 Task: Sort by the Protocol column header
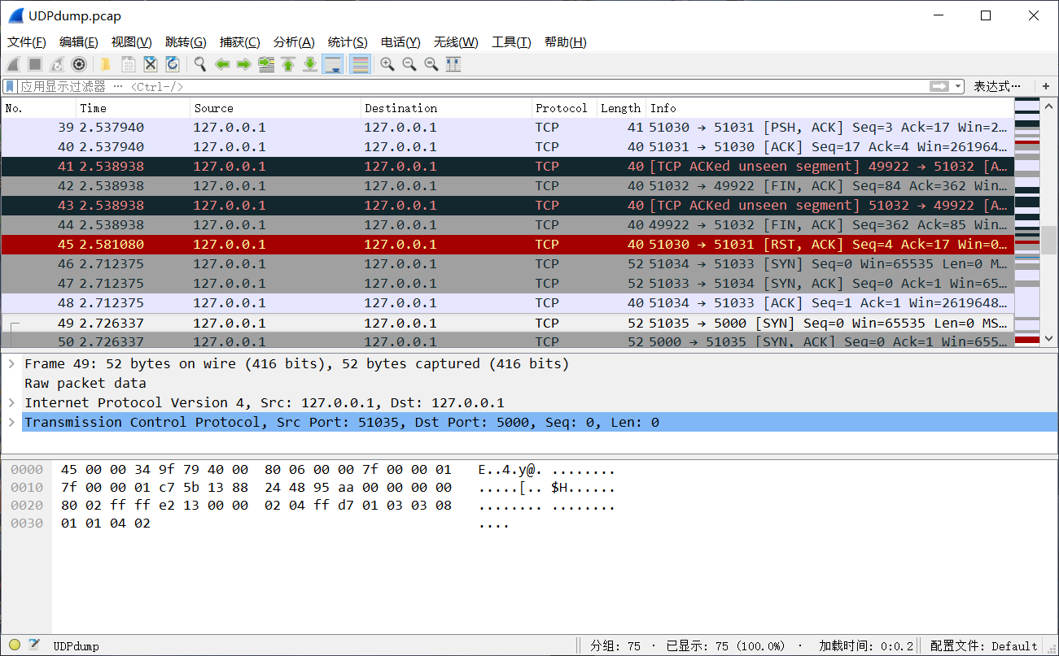(564, 108)
